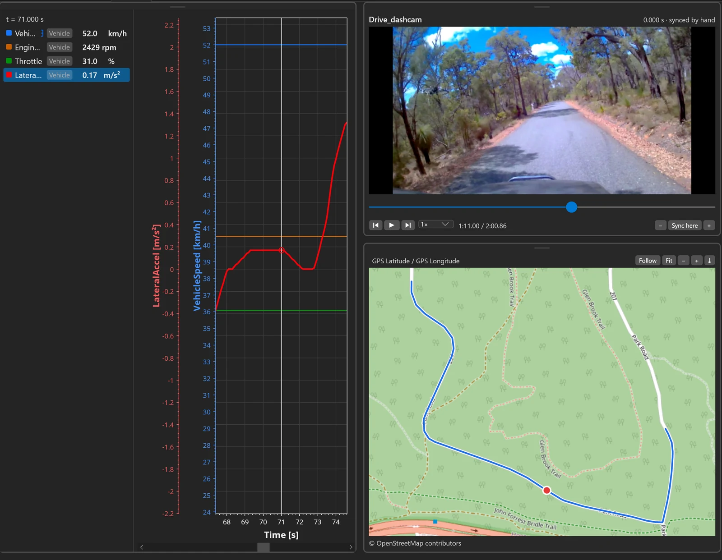722x560 pixels.
Task: Click the blue VehicleSpeed color swatch
Action: pyautogui.click(x=9, y=33)
